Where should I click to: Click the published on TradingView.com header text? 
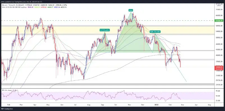click(x=22, y=2)
